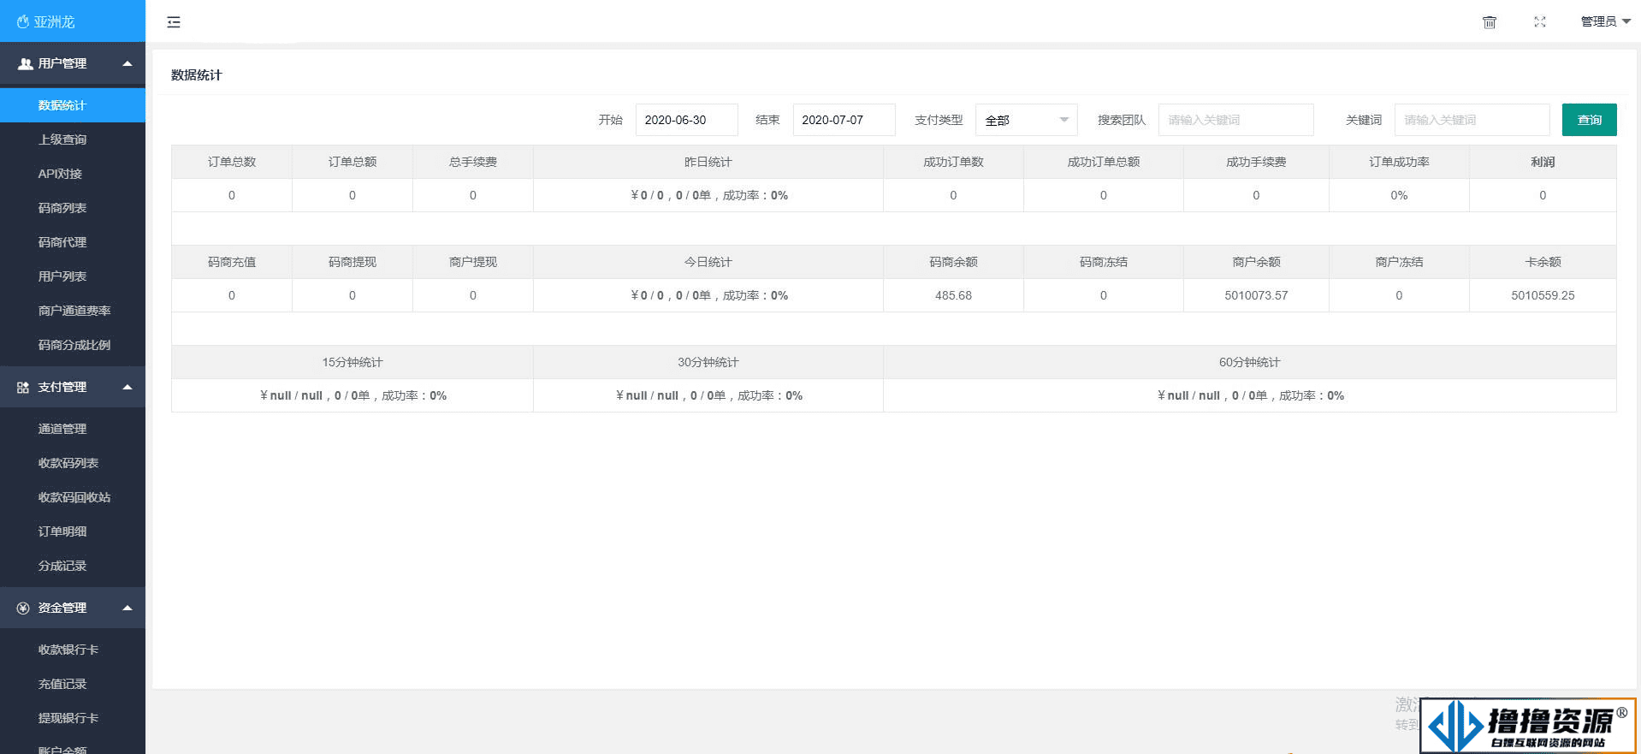Click the 搜索团队 keyword input
Screen dimensions: 1641x754
point(1235,120)
